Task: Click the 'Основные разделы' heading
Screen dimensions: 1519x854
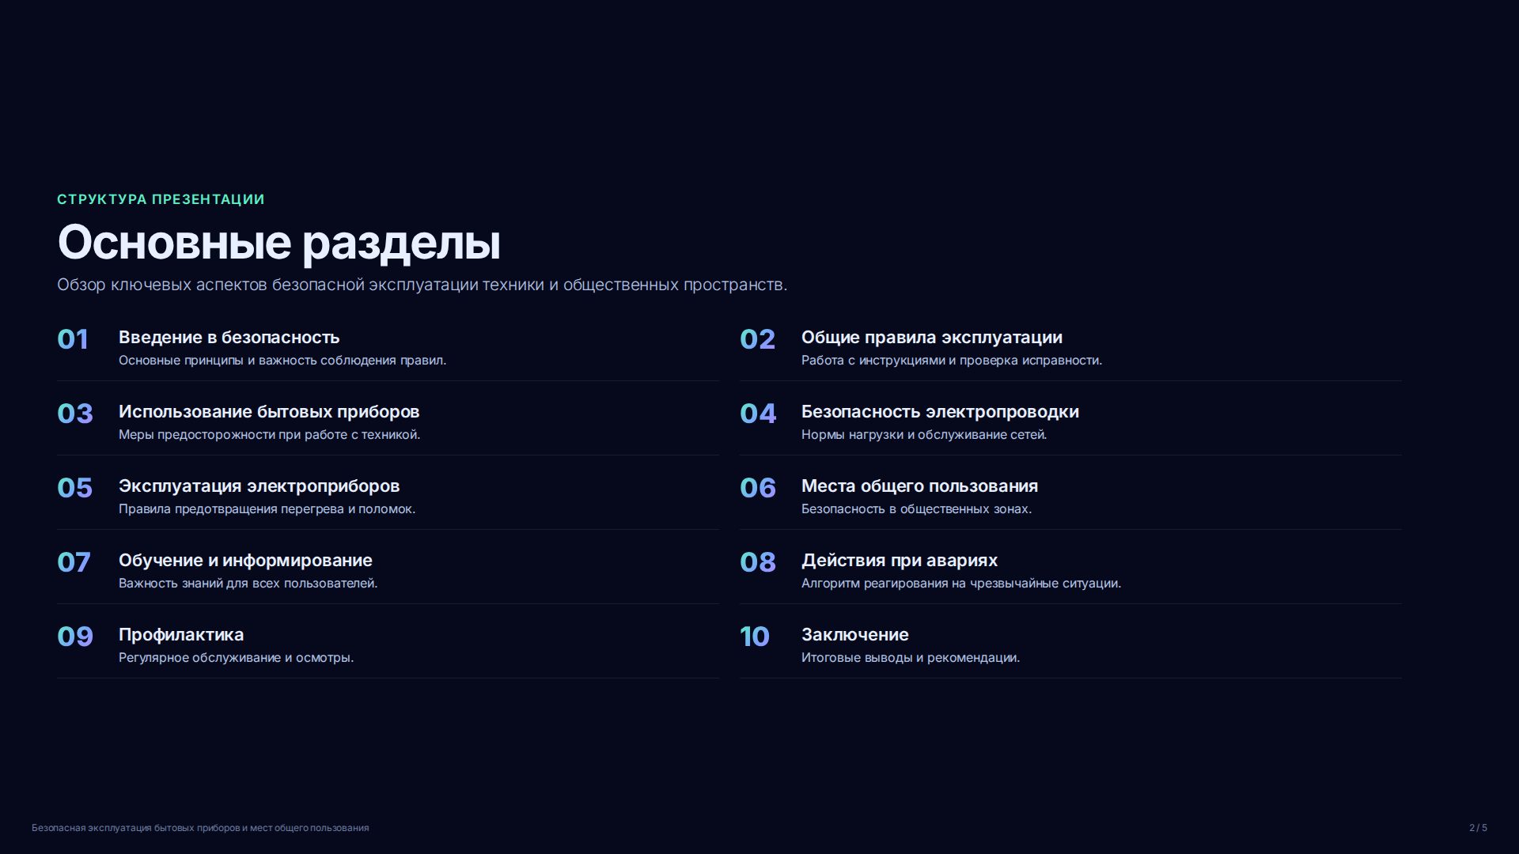Action: click(x=278, y=243)
